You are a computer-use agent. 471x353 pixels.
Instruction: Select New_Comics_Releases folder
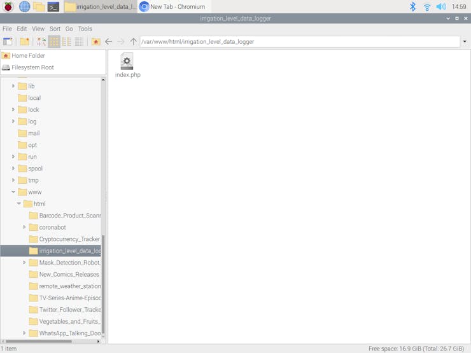click(x=64, y=274)
